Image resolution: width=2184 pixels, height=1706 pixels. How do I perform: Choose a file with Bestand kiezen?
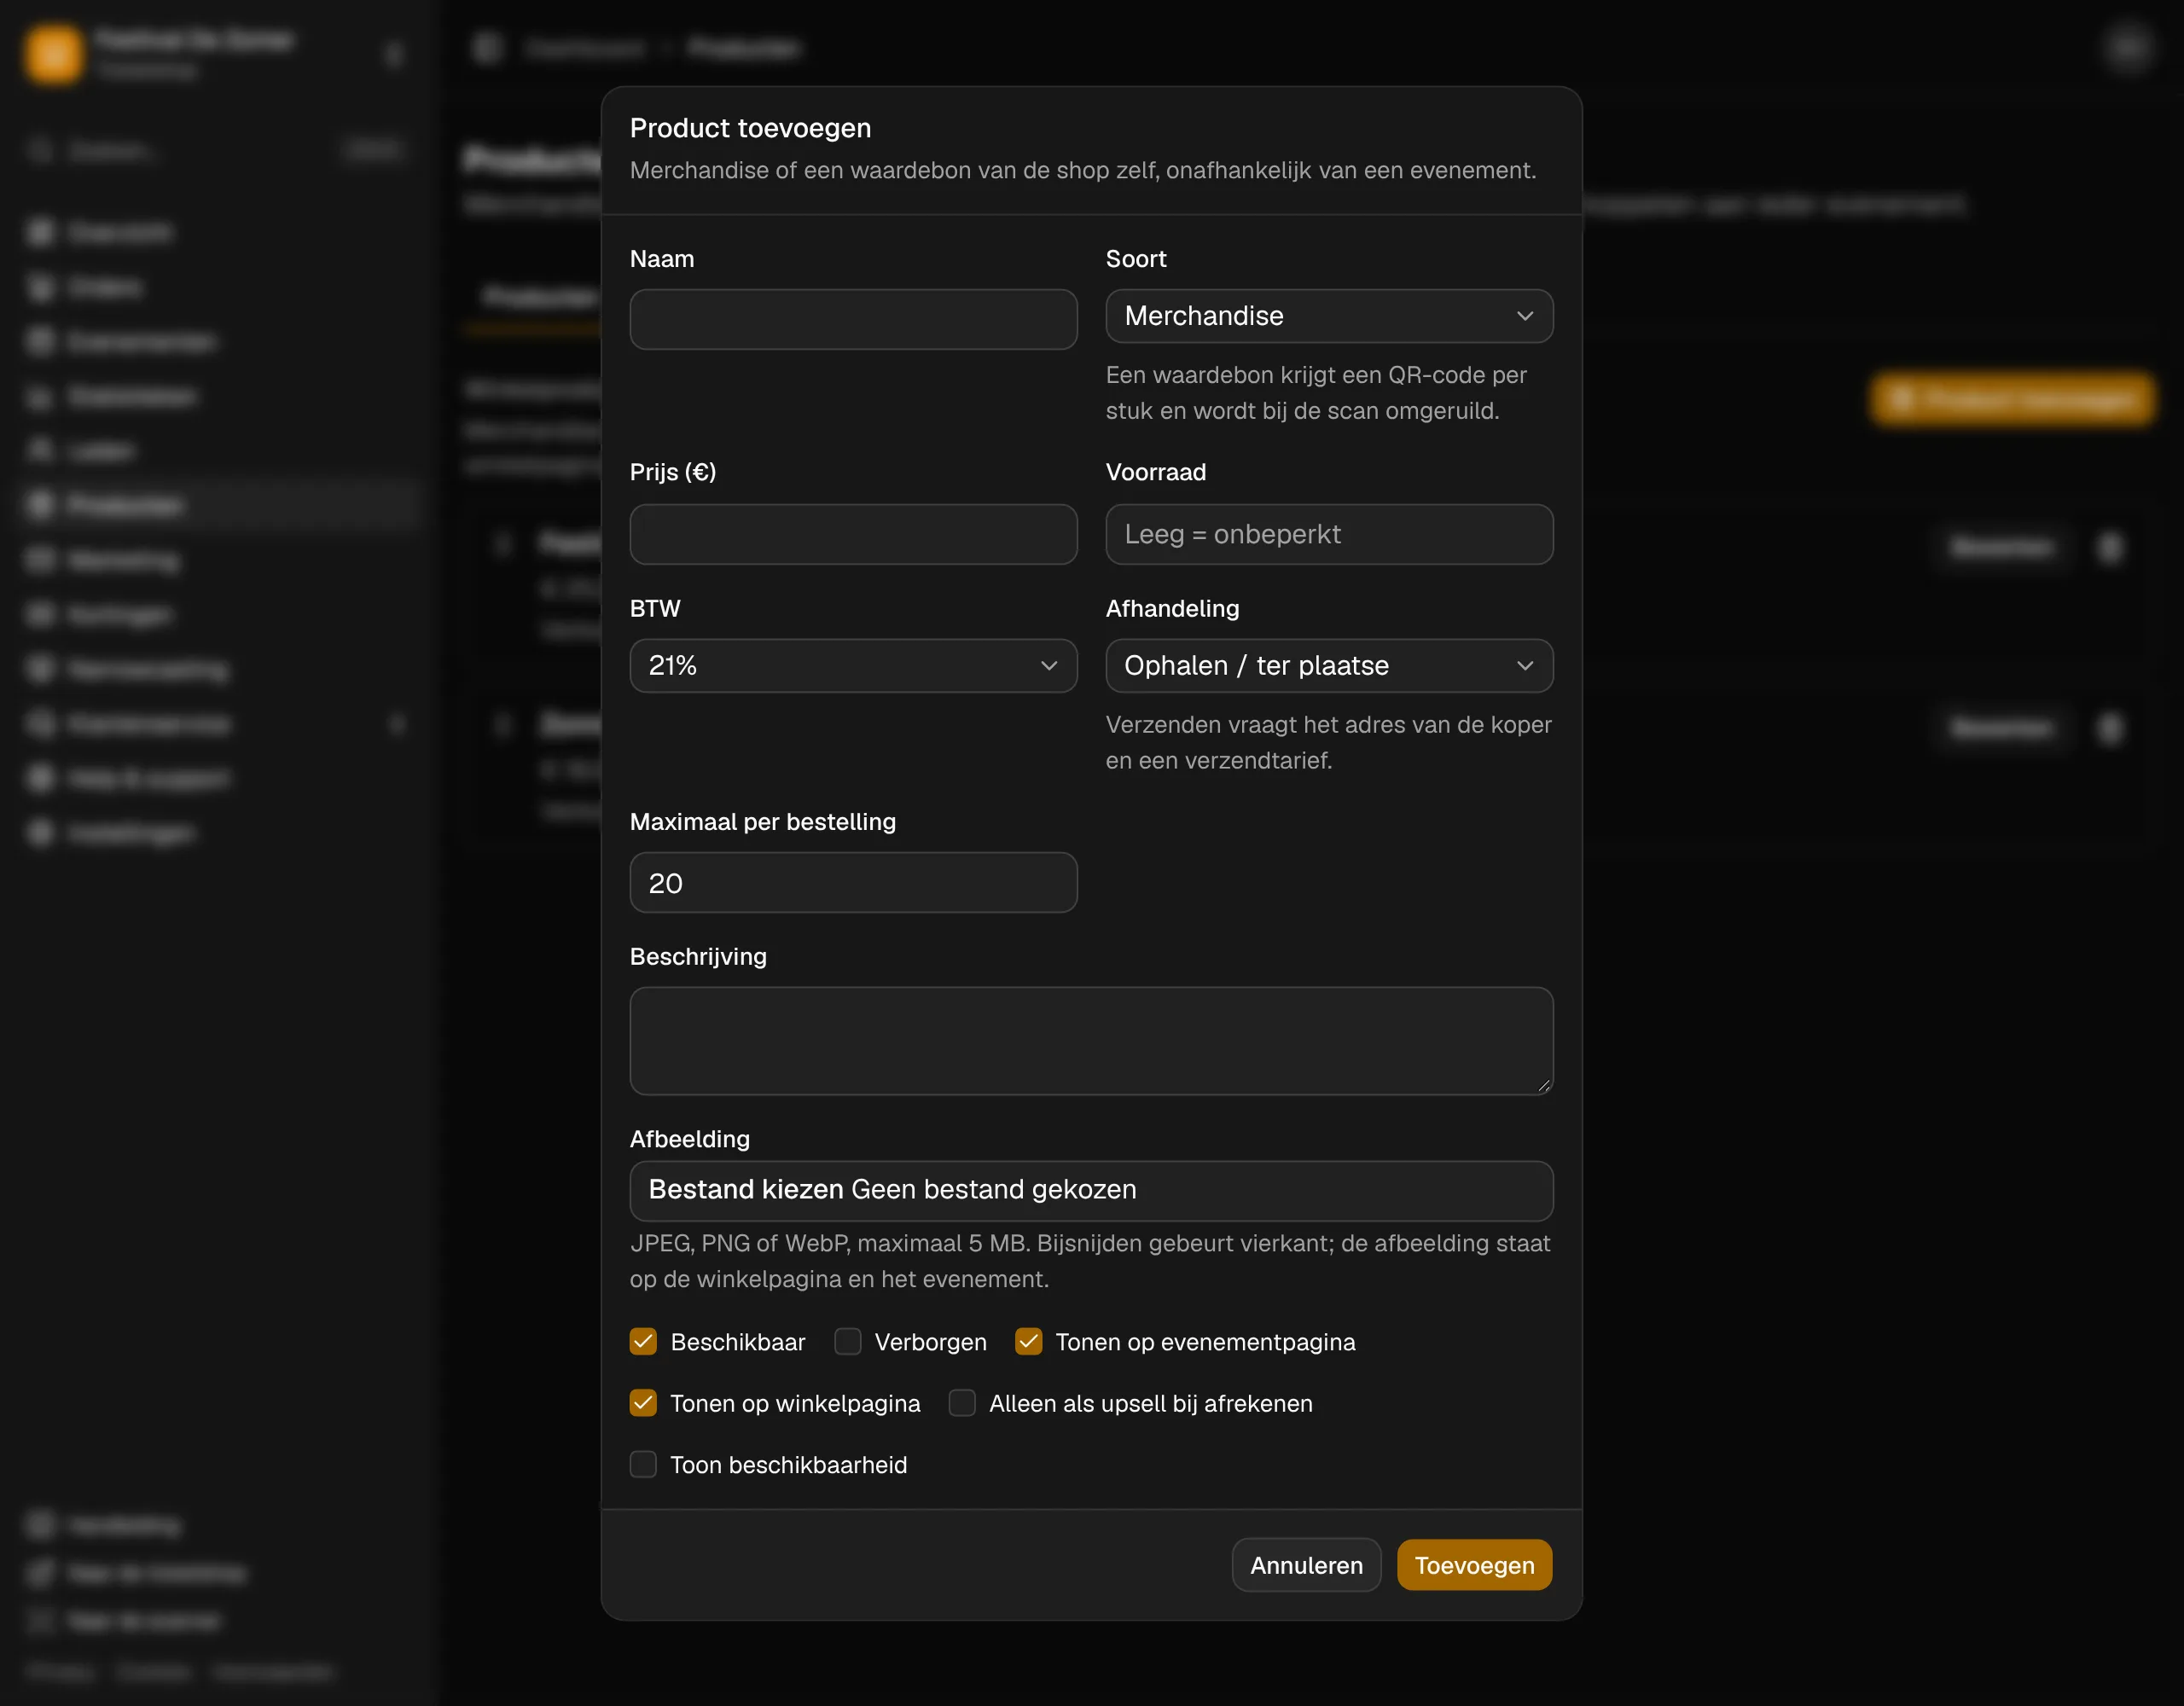pos(746,1189)
